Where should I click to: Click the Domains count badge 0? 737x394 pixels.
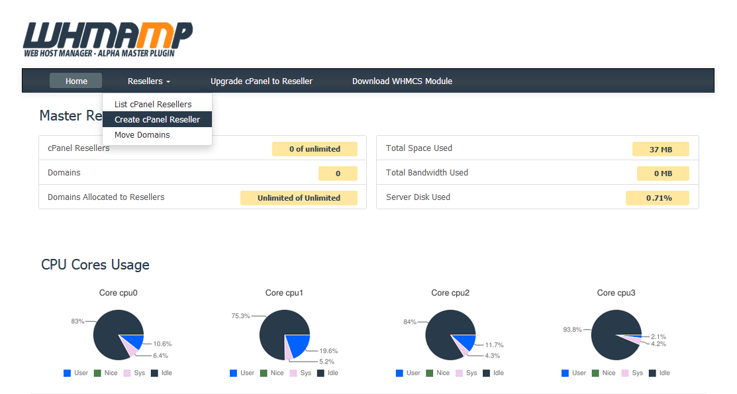coord(338,173)
